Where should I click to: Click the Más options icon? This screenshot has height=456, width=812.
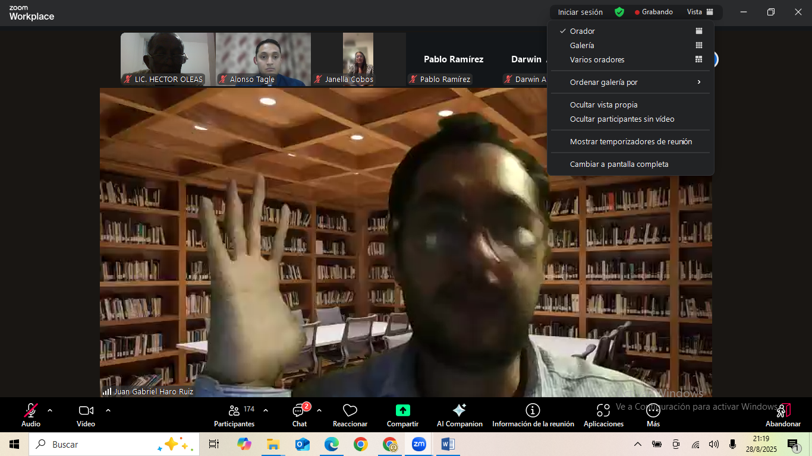(x=653, y=411)
